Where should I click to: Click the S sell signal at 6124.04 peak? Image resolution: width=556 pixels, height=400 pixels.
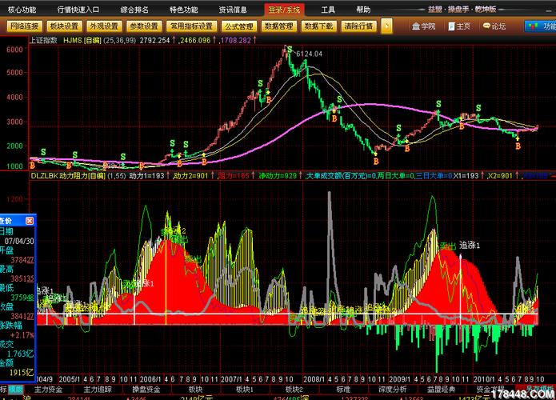point(290,50)
